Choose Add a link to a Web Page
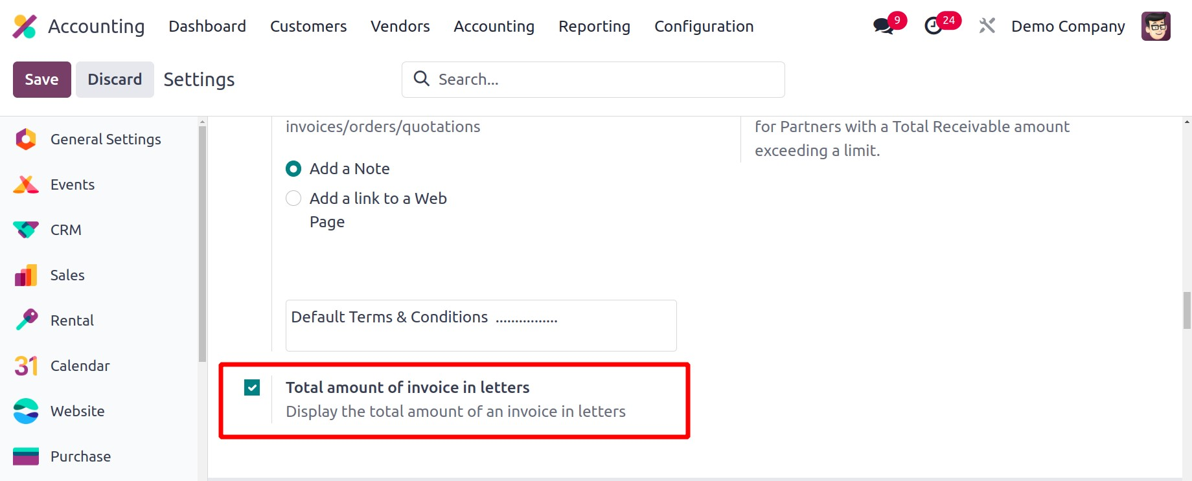 (293, 199)
